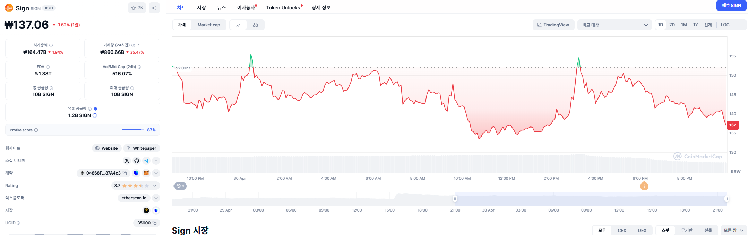This screenshot has height=235, width=748.
Task: Open GitHub repository icon
Action: click(x=137, y=161)
